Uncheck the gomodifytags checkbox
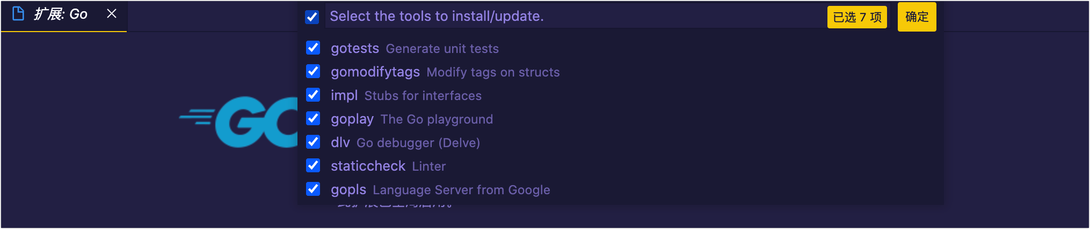1090x229 pixels. click(x=313, y=72)
